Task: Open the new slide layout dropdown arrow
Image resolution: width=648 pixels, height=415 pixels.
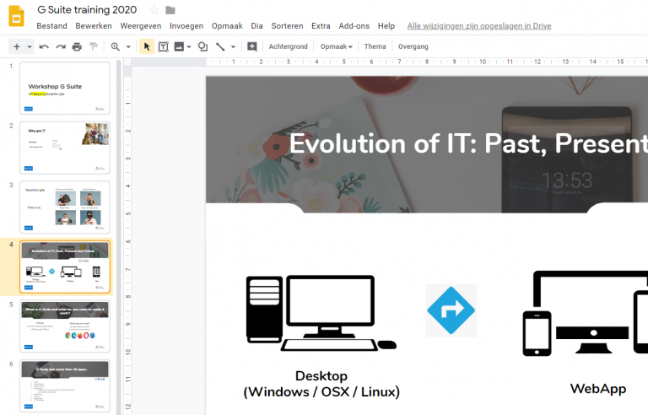Action: coord(30,46)
